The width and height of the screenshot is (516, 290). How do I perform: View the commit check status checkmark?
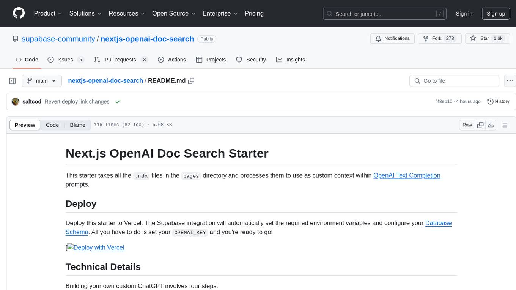click(x=118, y=102)
